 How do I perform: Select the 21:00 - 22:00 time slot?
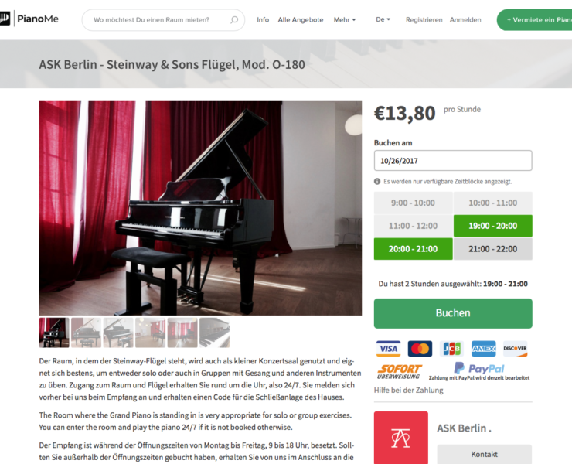point(493,248)
